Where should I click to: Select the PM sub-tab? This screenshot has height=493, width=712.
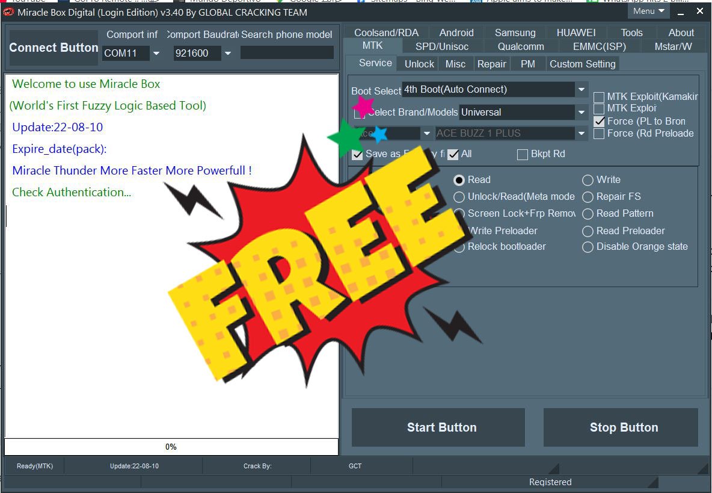click(527, 64)
